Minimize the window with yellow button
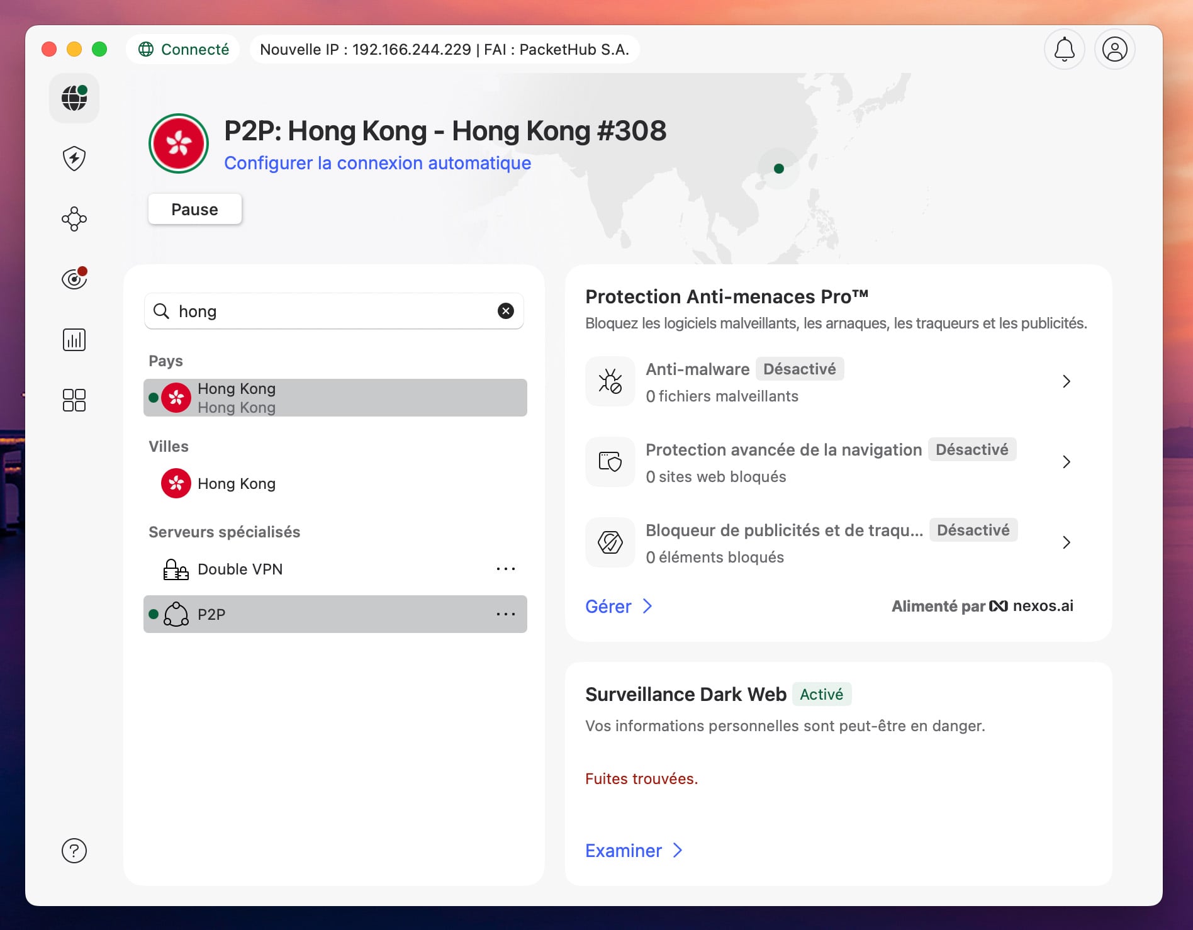Viewport: 1193px width, 930px height. click(74, 49)
